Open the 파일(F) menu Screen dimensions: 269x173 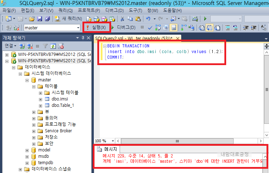coord(9,11)
